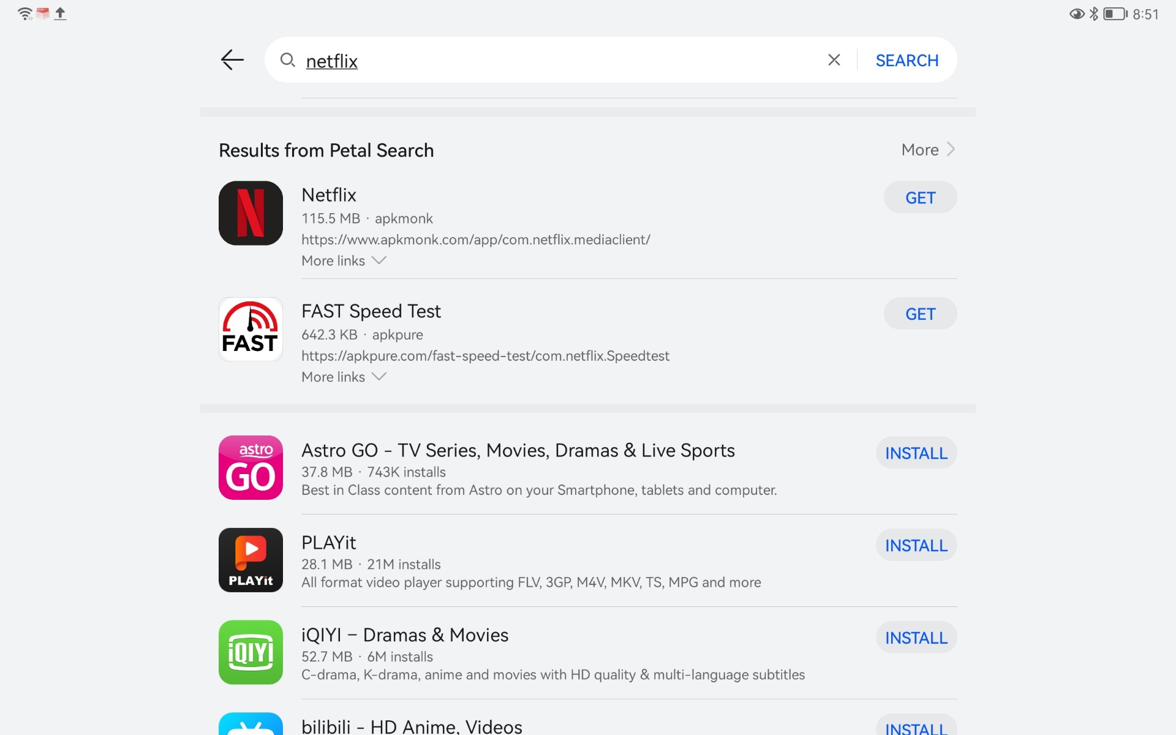1176x735 pixels.
Task: Click '28.1 MB · 21M installs' text
Action: pos(371,565)
